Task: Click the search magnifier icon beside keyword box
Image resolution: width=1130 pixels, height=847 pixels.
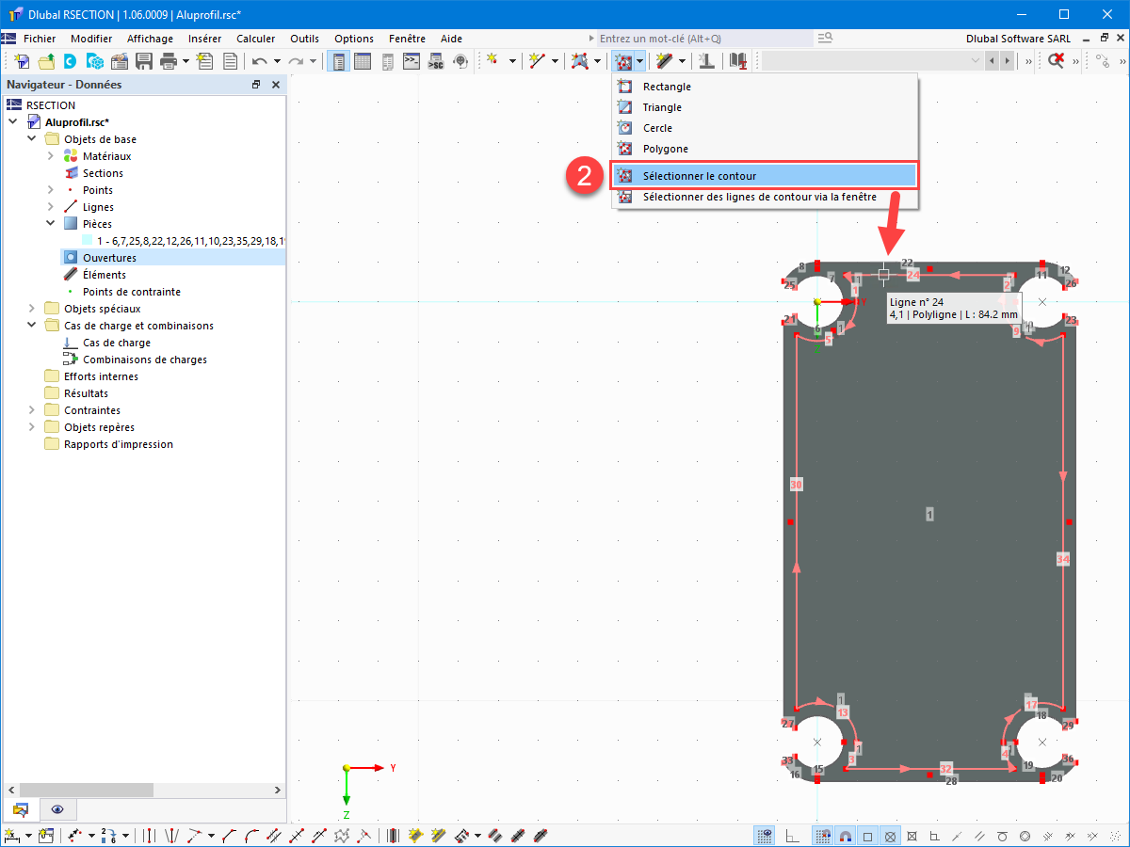Action: 825,38
